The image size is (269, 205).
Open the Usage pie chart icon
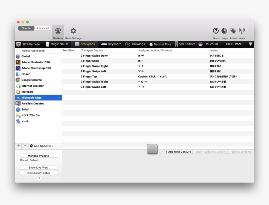(x=224, y=31)
